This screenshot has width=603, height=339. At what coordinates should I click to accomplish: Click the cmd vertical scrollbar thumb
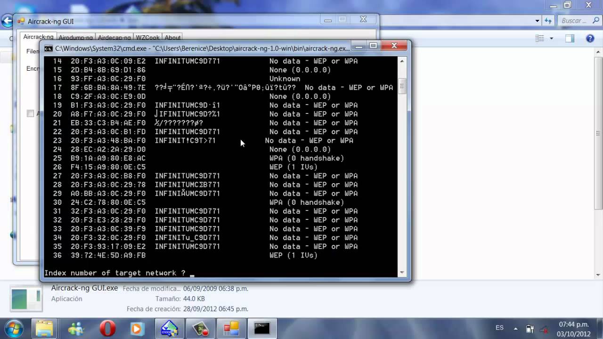(x=402, y=86)
